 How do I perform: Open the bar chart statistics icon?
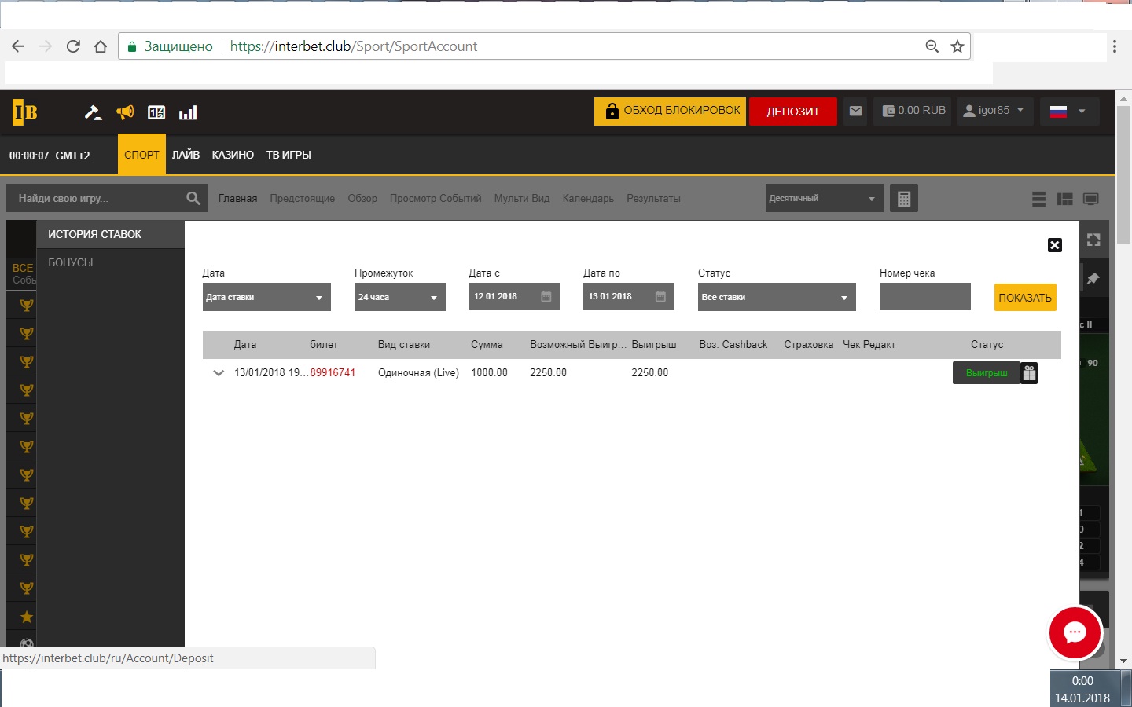[x=188, y=112]
